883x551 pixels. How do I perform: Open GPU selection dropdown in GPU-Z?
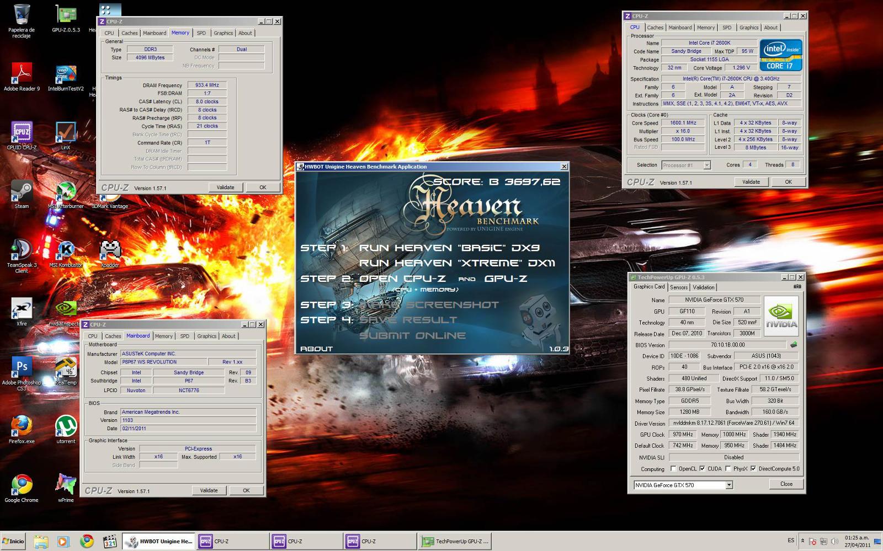coord(728,485)
